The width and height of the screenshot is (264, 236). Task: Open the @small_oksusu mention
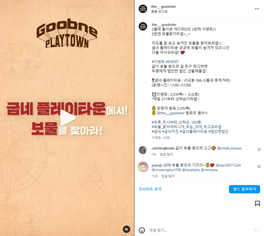click(x=229, y=148)
